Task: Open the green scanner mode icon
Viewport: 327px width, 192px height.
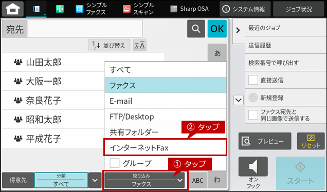Action: [x=60, y=9]
